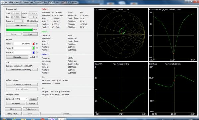Open Display setup

pos(13,114)
